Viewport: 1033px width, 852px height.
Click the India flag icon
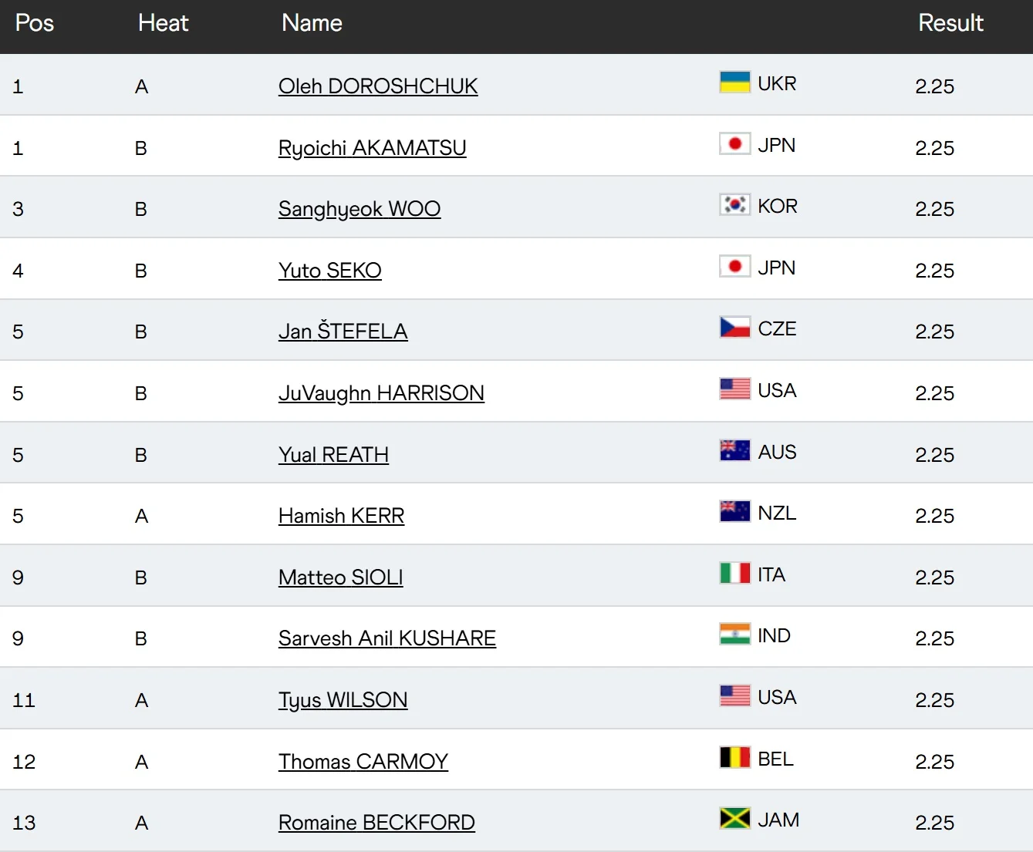point(734,635)
